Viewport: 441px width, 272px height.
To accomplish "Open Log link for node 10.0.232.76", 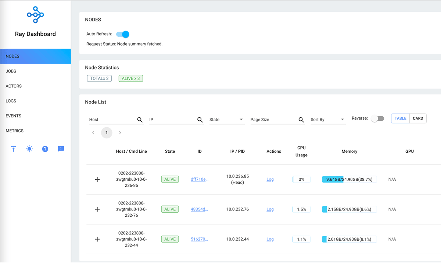I will pyautogui.click(x=270, y=209).
